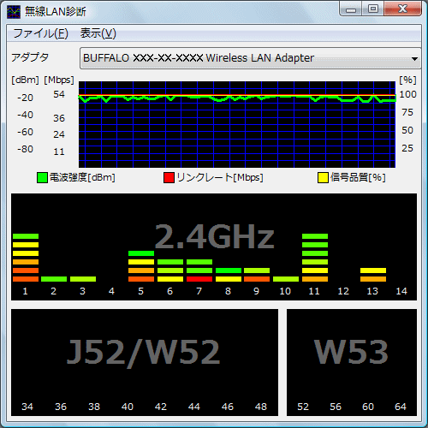Open the ファイル(F) menu

40,33
